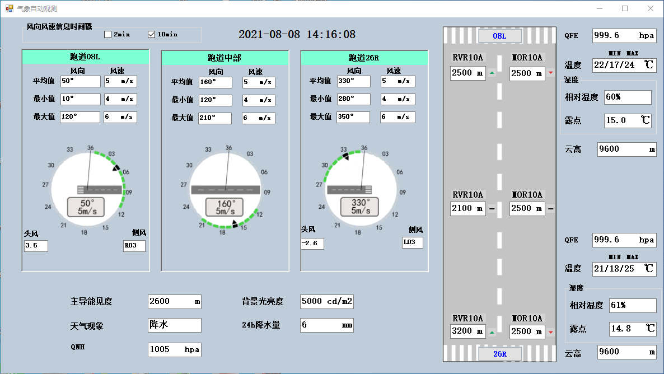Click the 50° 5m/s readout in 08L compass
664x374 pixels.
(x=86, y=207)
